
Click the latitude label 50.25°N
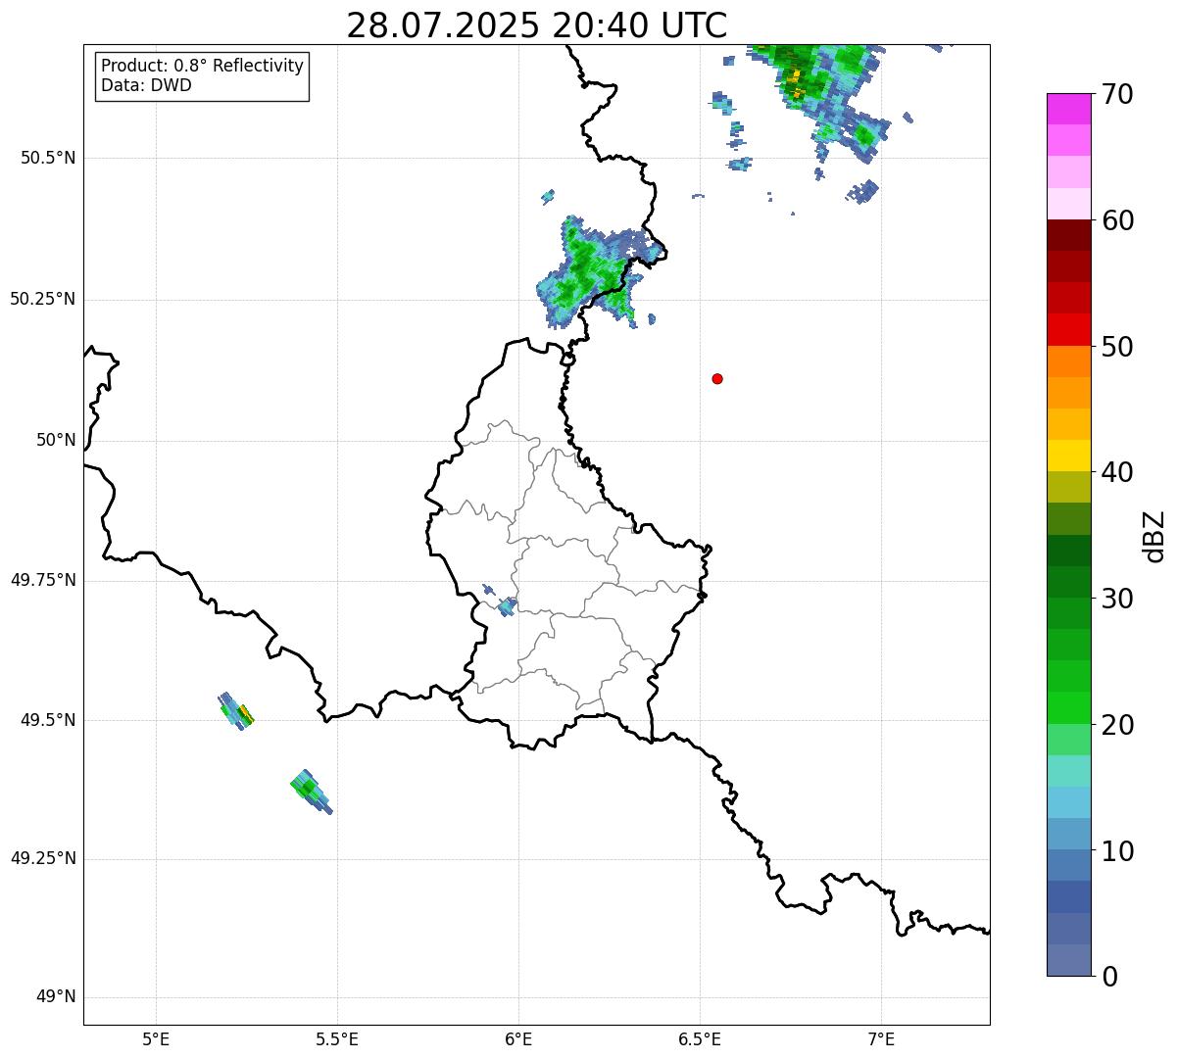coord(42,299)
